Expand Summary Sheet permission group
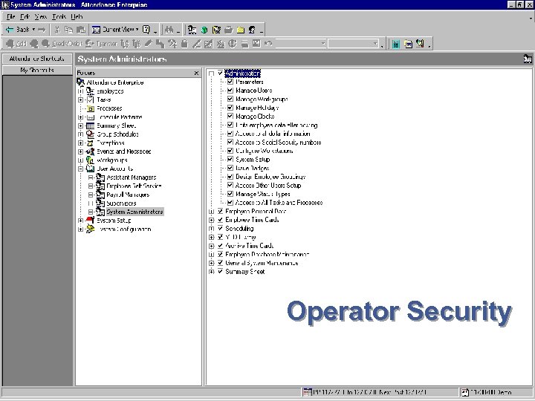Viewport: 535px width, 401px height. (x=212, y=272)
